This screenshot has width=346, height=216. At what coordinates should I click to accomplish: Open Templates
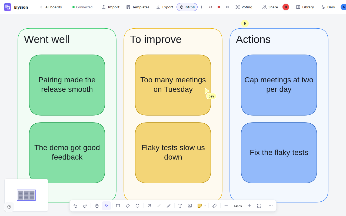[138, 7]
